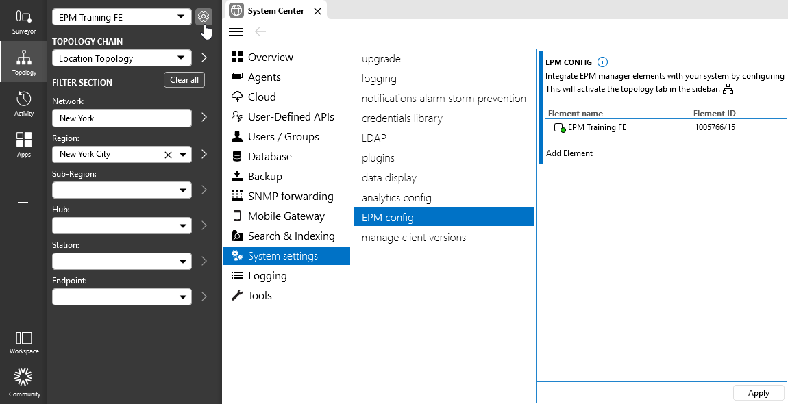Open the Hub dropdown
This screenshot has height=404, width=788.
121,225
